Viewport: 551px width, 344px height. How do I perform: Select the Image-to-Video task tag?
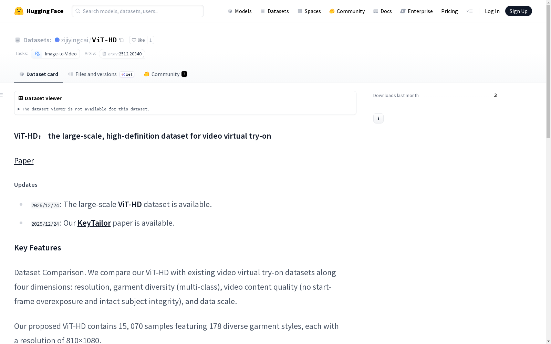pyautogui.click(x=55, y=54)
